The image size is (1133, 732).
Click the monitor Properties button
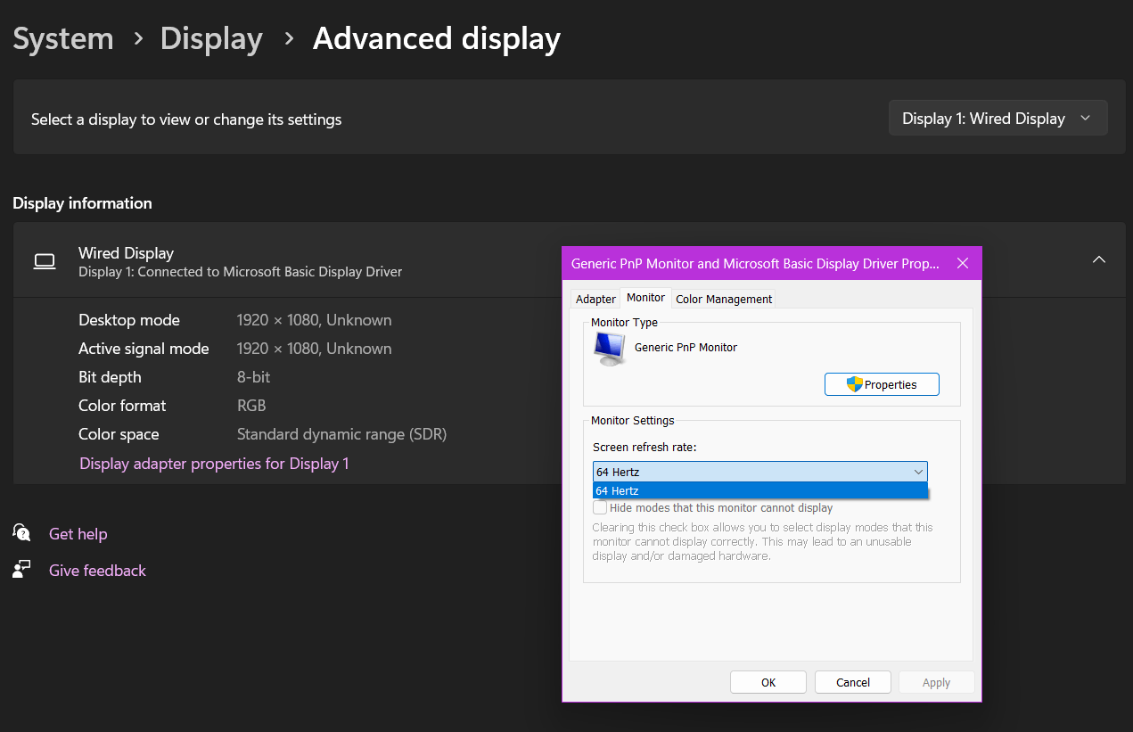882,384
